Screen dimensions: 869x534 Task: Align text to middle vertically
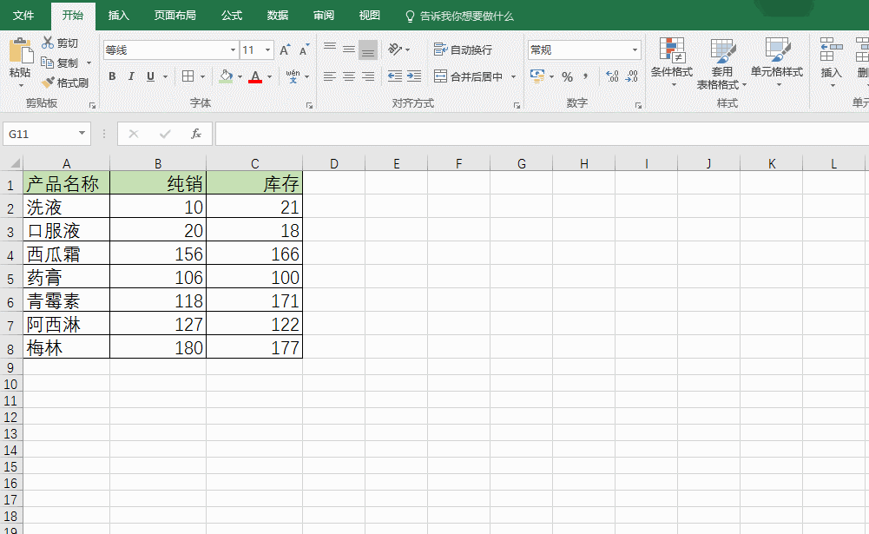pos(349,49)
